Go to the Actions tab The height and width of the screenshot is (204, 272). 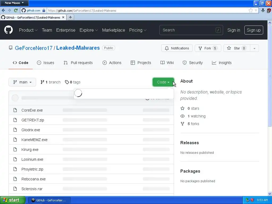pos(112,63)
